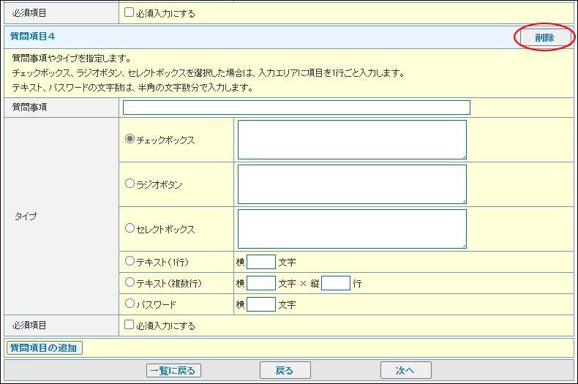Viewport: 578px width, 384px height.
Task: Toggle the 必須入力にする checkbox above 質問項目4 header
Action: pyautogui.click(x=130, y=12)
